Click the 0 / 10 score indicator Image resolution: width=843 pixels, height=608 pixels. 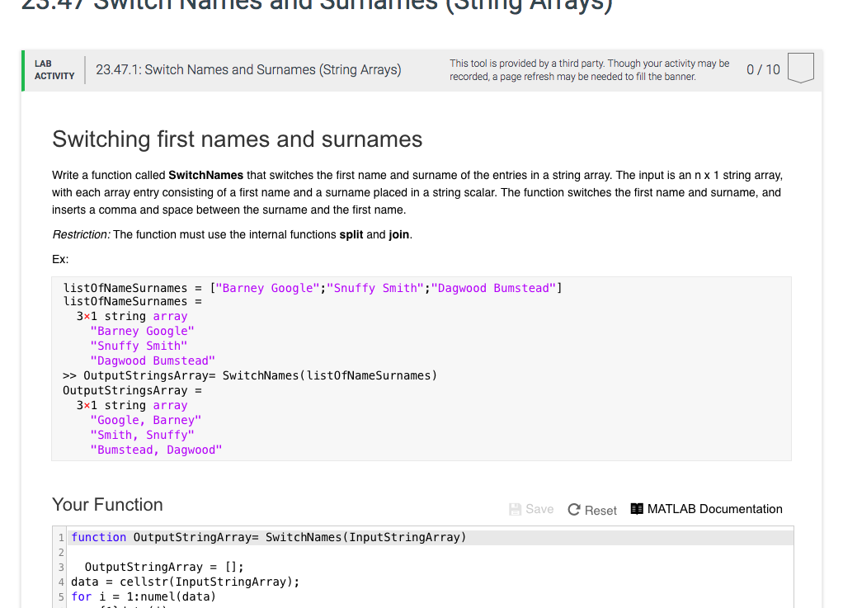point(763,69)
